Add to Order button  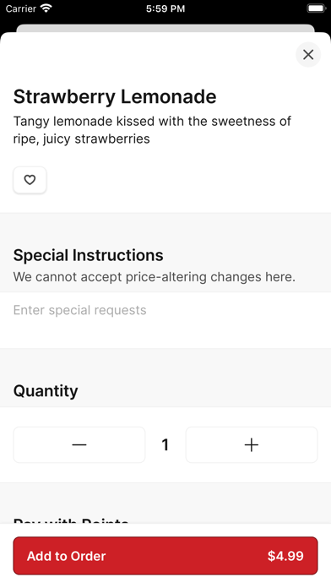(x=165, y=556)
